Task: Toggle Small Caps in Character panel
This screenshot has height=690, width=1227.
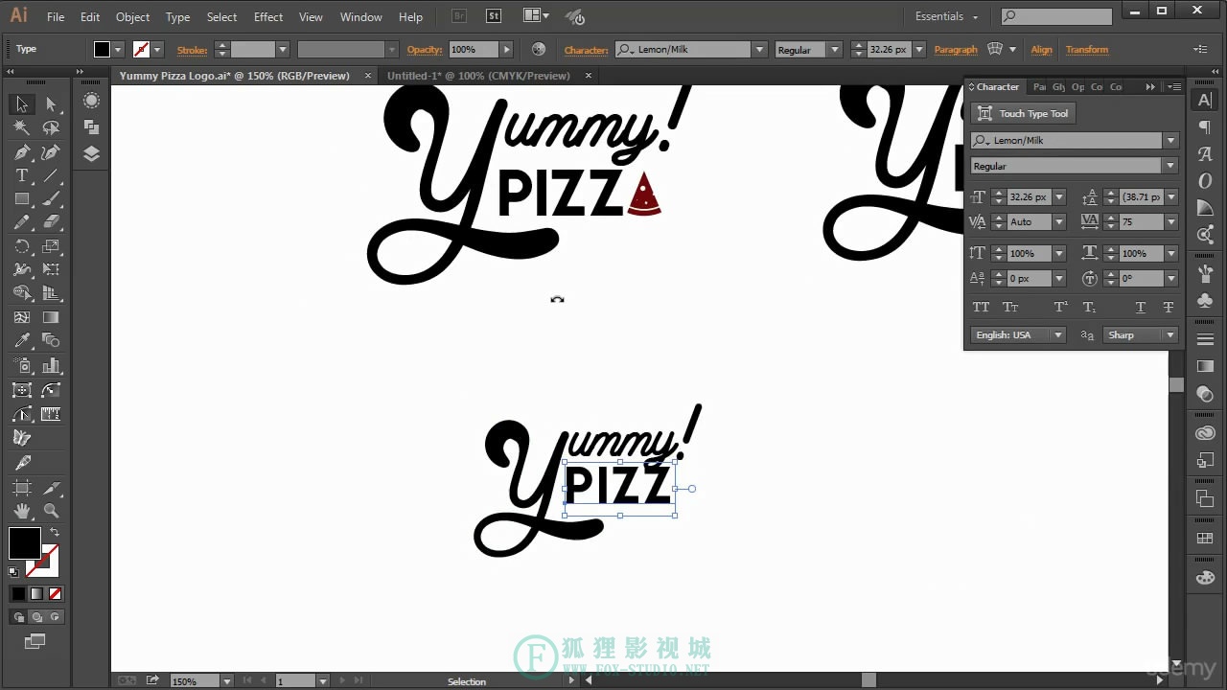Action: (x=1010, y=308)
